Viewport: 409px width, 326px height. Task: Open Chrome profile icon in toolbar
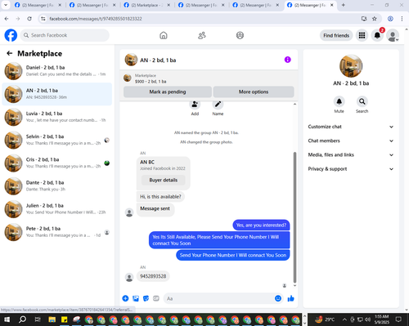(x=390, y=19)
